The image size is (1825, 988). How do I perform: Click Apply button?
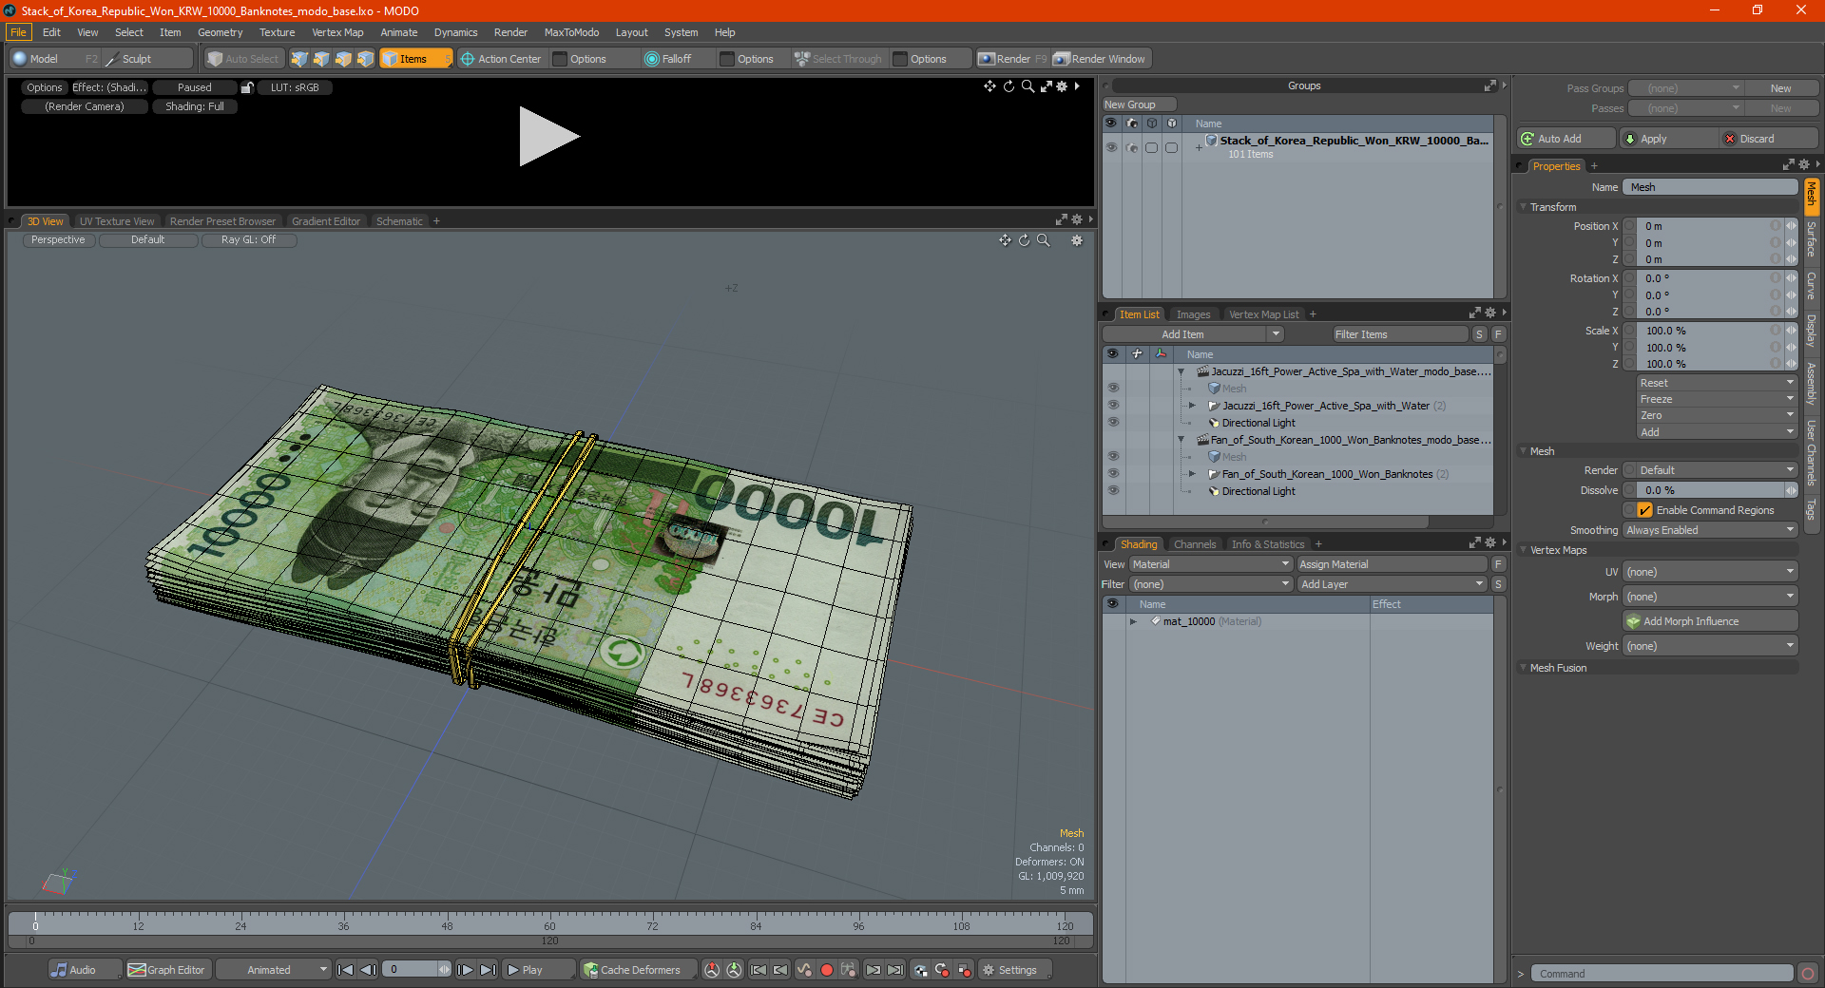click(1668, 139)
